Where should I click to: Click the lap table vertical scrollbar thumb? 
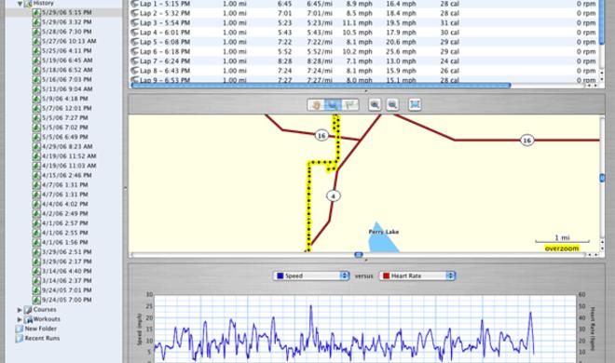[602, 22]
